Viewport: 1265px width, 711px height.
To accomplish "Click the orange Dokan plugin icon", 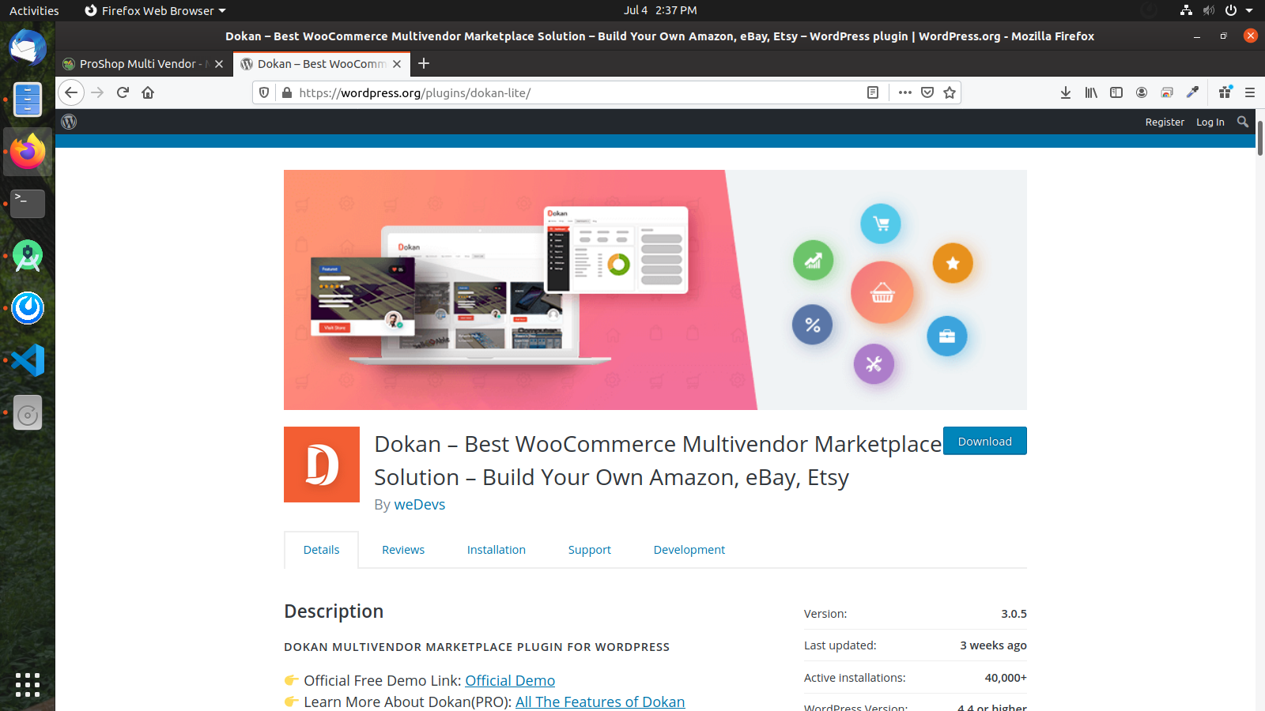I will 322,465.
